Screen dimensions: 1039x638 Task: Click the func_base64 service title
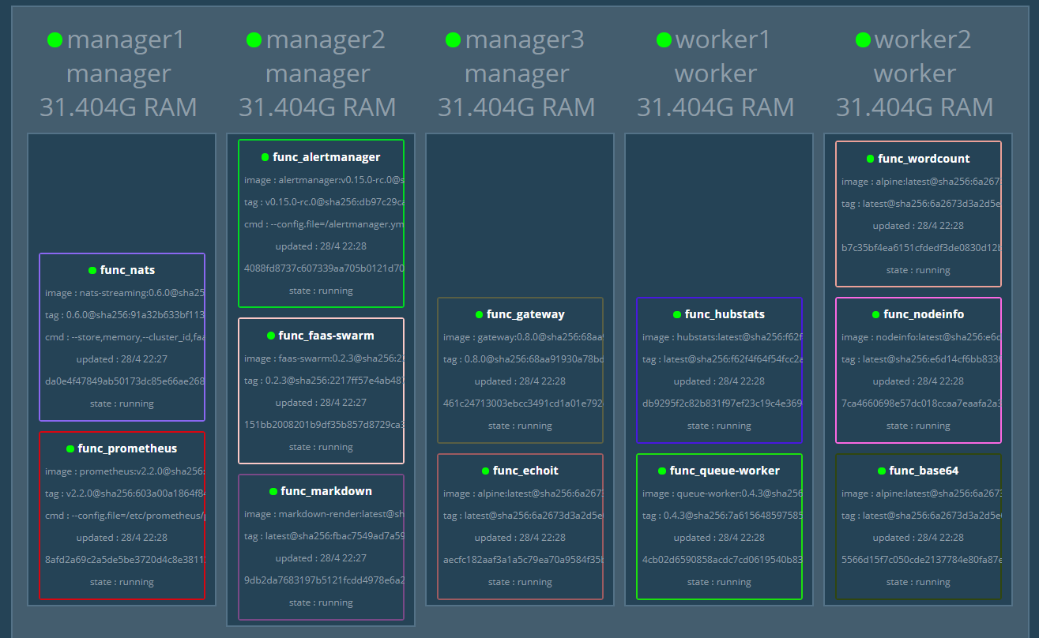click(x=924, y=471)
